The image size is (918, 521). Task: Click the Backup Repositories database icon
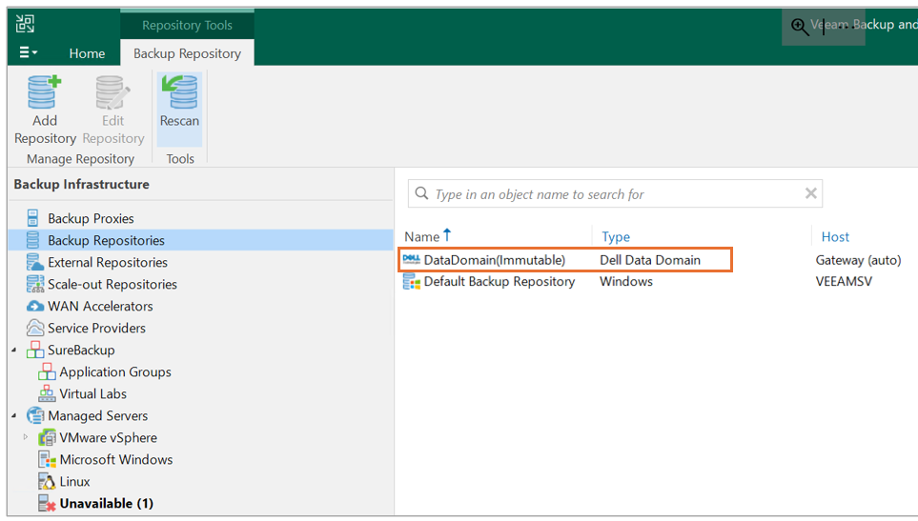click(x=33, y=240)
